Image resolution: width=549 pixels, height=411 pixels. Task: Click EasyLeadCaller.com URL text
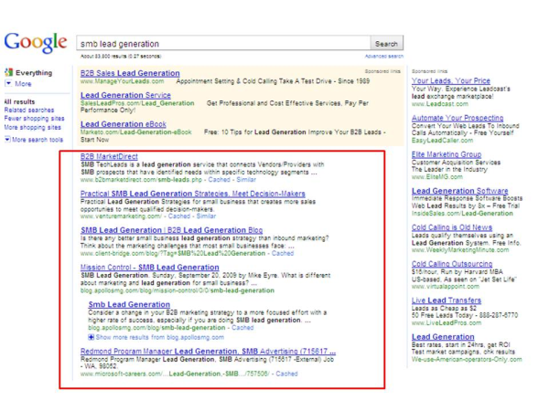442,141
